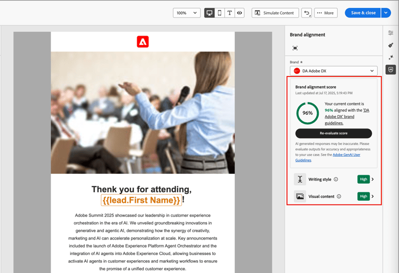
Task: Click the Visual content info icon
Action: [339, 197]
